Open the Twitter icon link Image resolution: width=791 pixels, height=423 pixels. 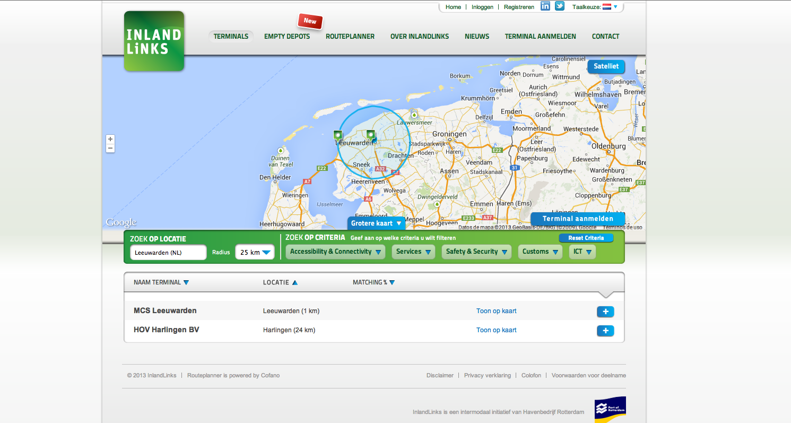click(559, 6)
